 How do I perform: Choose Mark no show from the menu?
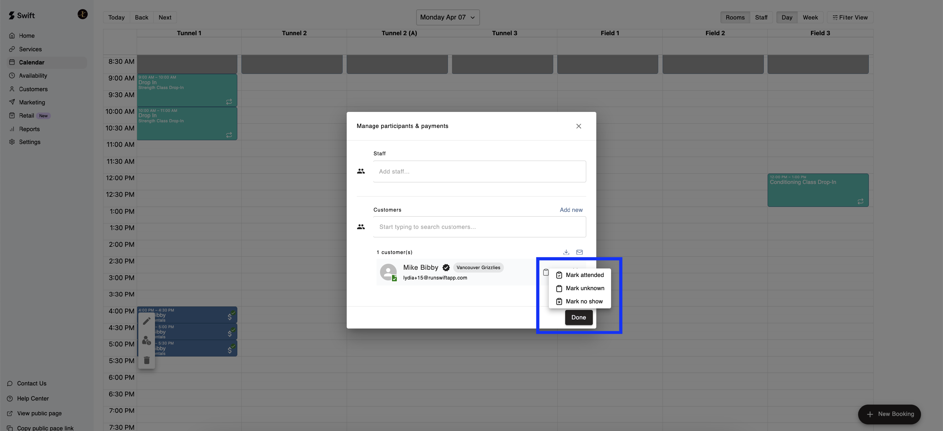(583, 301)
